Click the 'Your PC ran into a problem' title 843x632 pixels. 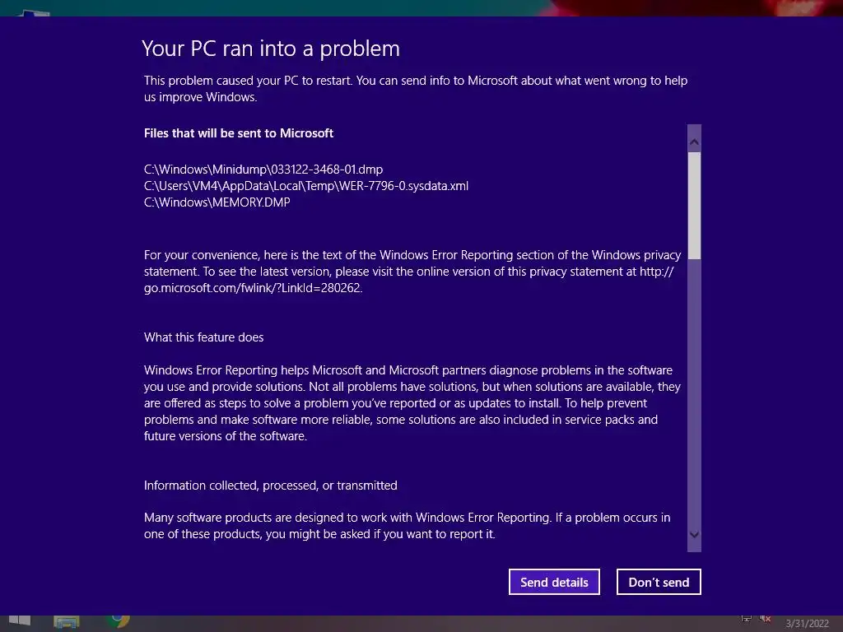271,49
